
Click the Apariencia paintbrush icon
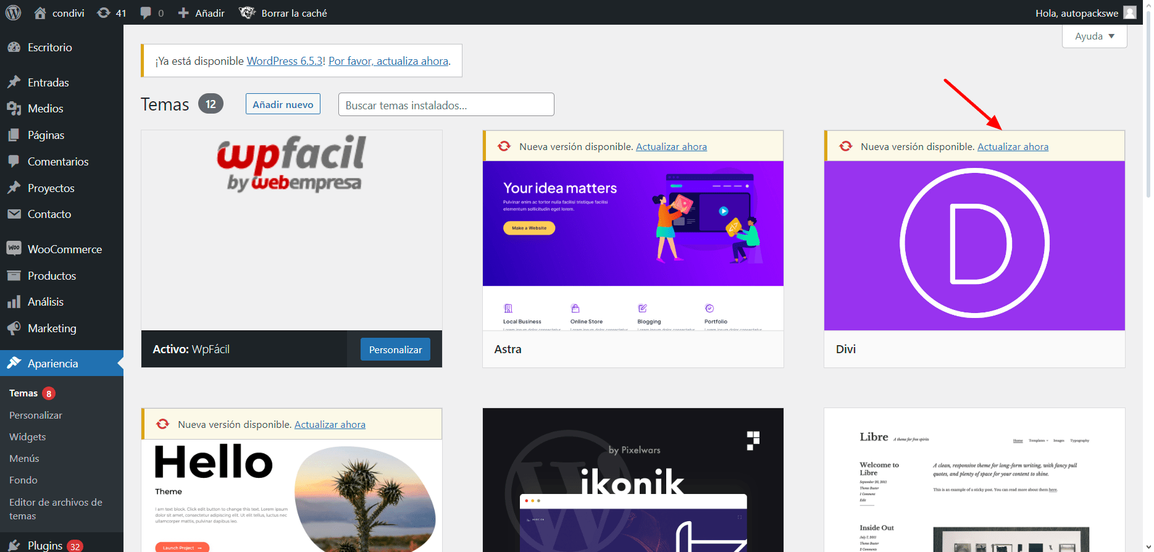(x=14, y=363)
